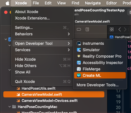Open the View menu
This screenshot has height=113, width=131.
[x=61, y=3]
